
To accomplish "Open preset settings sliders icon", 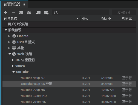I will [x=29, y=12].
